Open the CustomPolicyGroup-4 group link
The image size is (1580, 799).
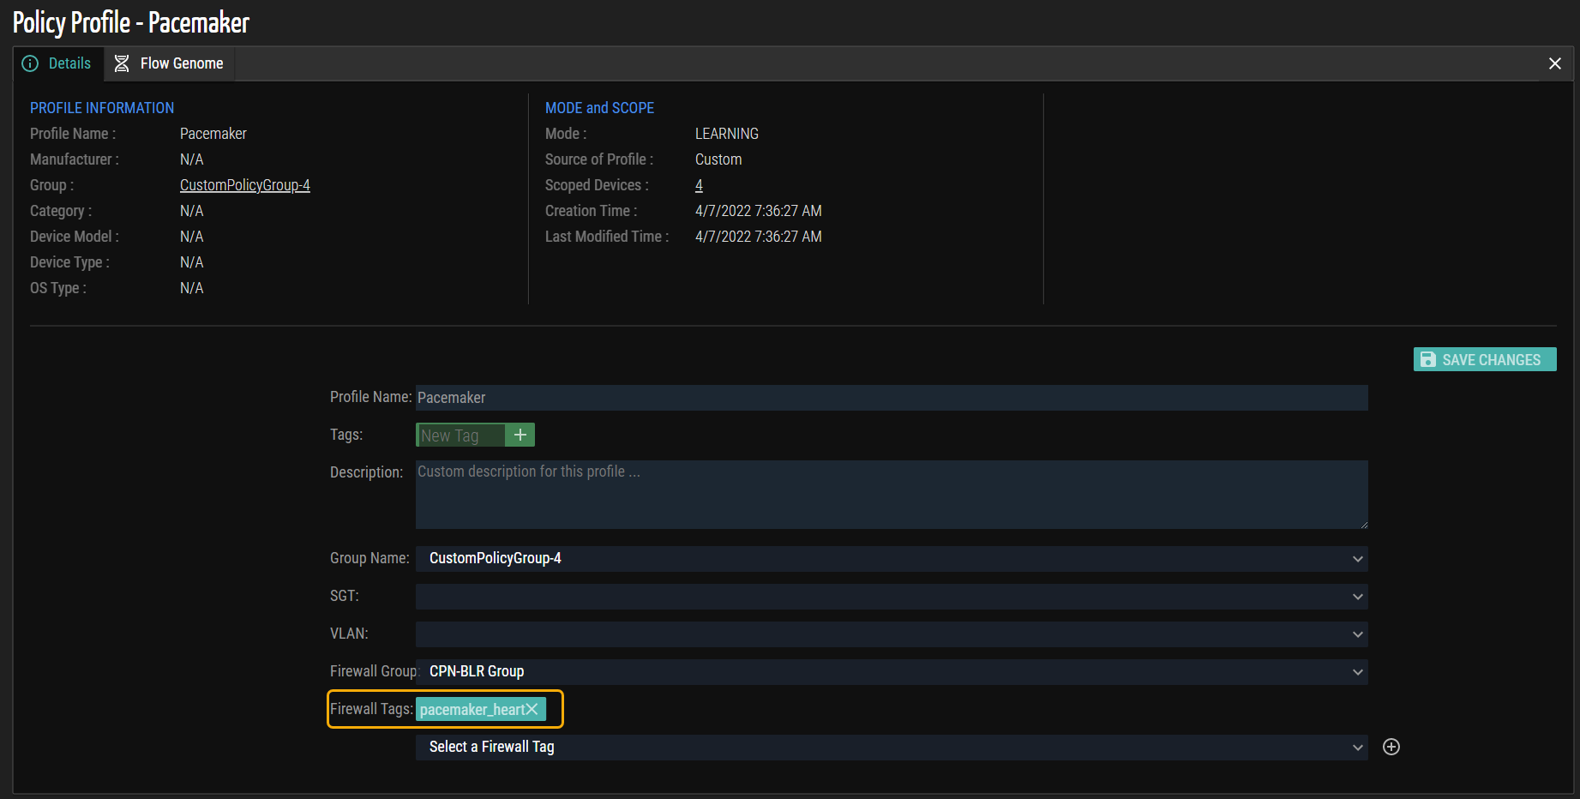pos(244,185)
